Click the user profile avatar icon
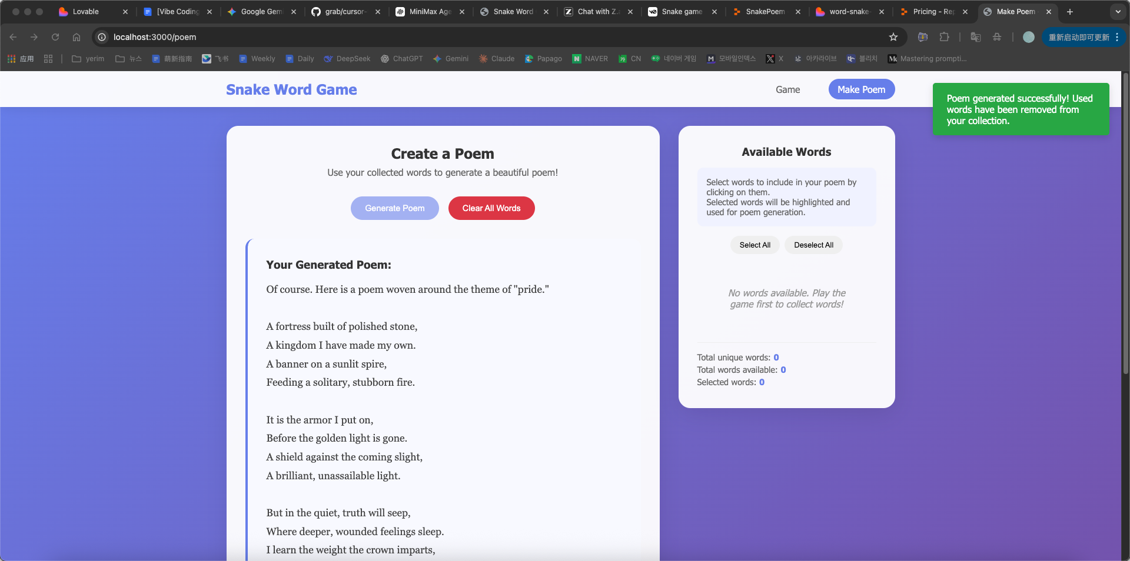1130x561 pixels. pos(1028,37)
